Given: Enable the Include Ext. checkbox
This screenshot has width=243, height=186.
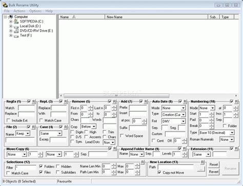Looking at the screenshot, I should coord(8,120).
